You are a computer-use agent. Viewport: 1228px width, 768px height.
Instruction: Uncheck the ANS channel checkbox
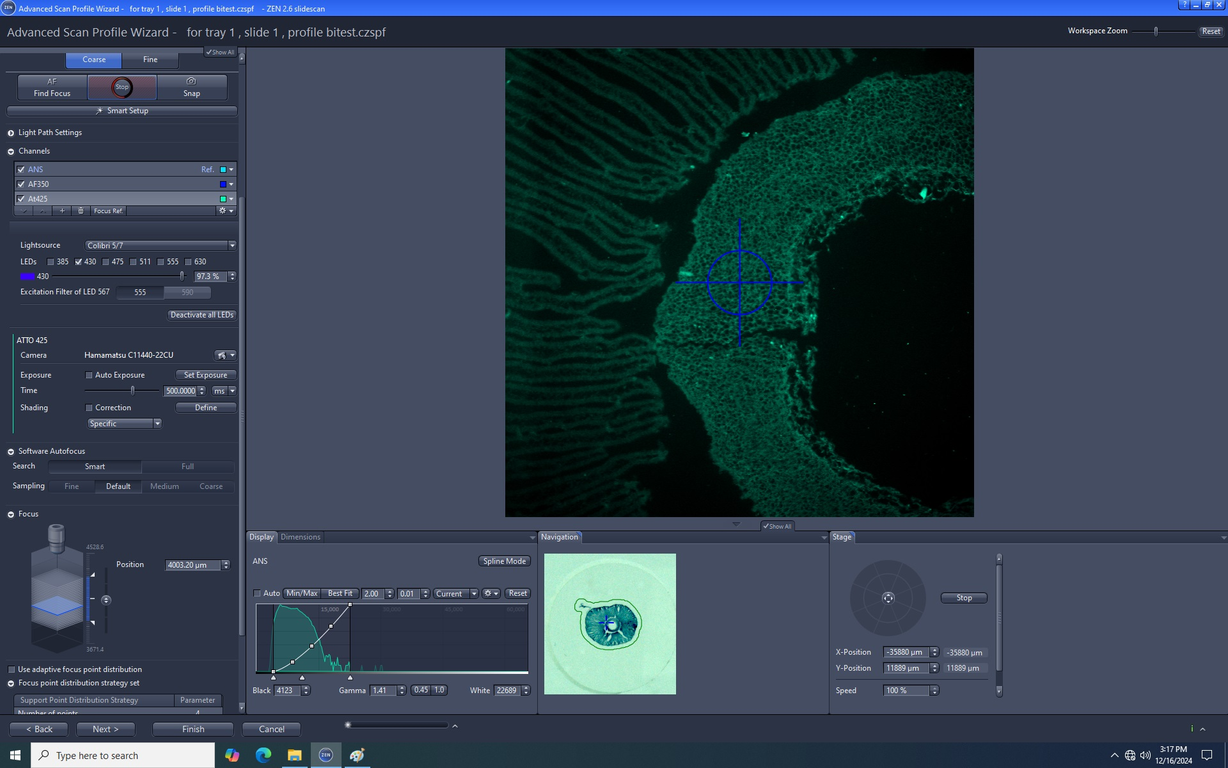pos(21,170)
